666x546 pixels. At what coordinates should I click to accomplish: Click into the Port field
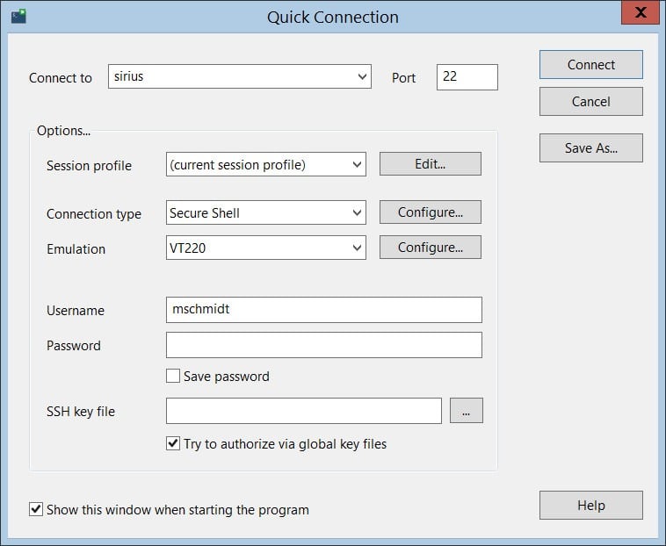pos(467,77)
